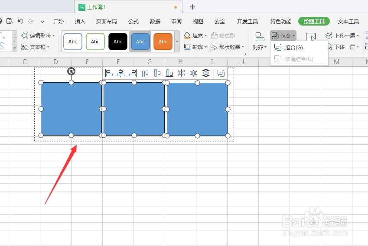The image size is (368, 246).
Task: Click center both ways icon in floating toolbar
Action: [x=181, y=73]
